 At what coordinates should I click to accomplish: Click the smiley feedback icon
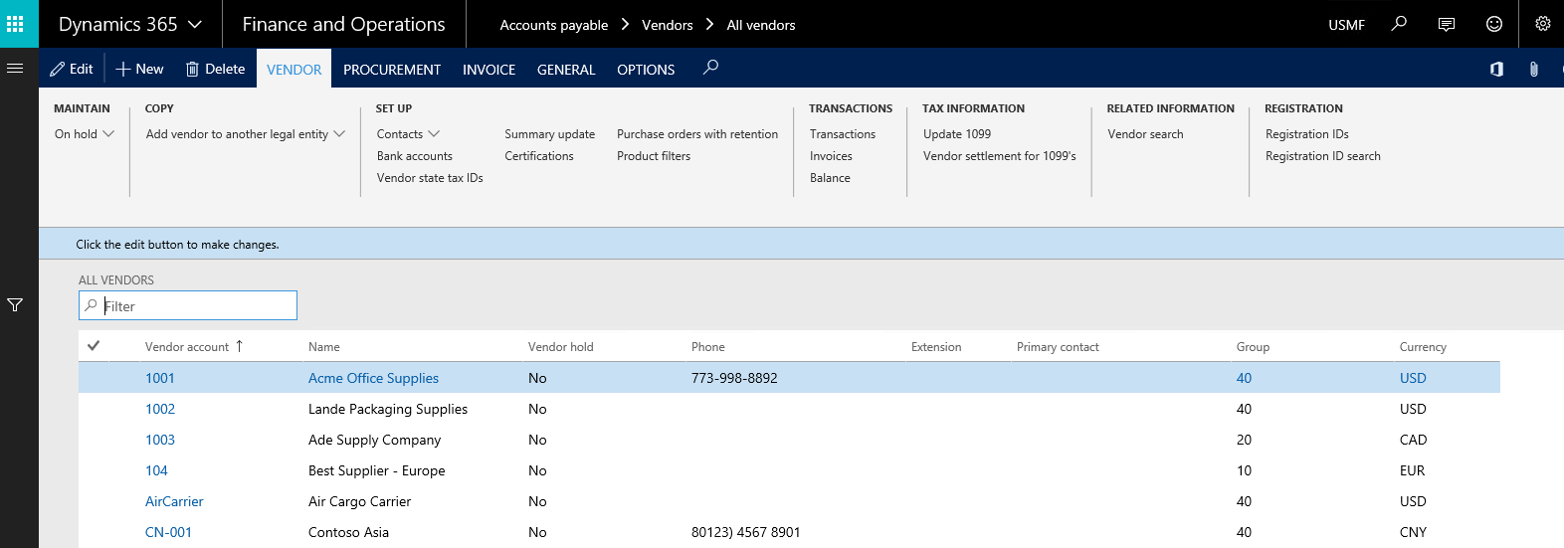click(1494, 24)
